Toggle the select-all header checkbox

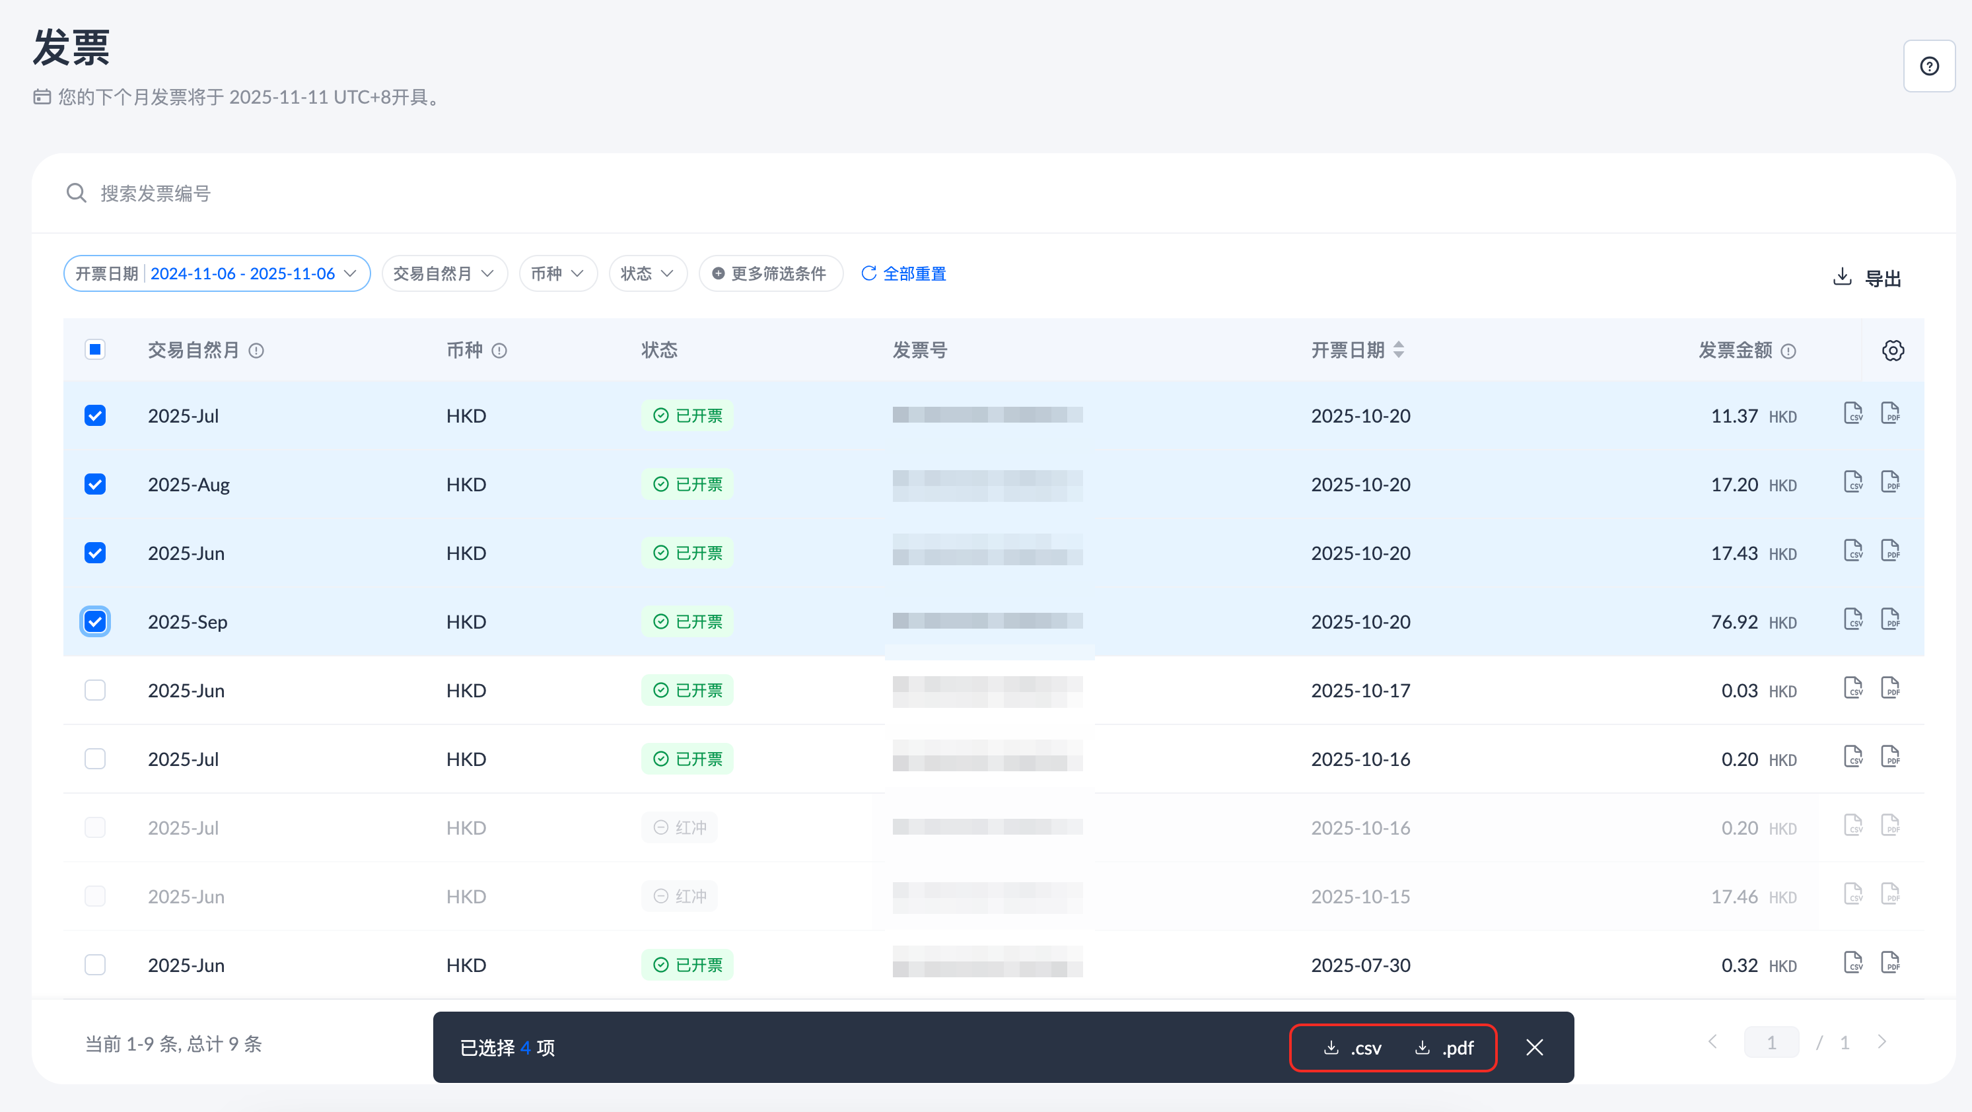point(95,350)
